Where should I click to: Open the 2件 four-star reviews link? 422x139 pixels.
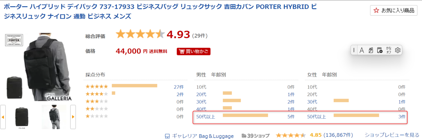(180, 94)
